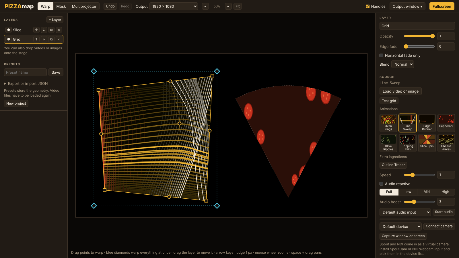
Task: Switch to the Mask tab
Action: click(x=61, y=6)
